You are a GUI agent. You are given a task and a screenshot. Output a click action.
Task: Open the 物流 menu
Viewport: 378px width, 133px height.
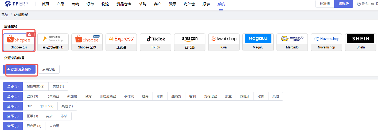coord(105,4)
